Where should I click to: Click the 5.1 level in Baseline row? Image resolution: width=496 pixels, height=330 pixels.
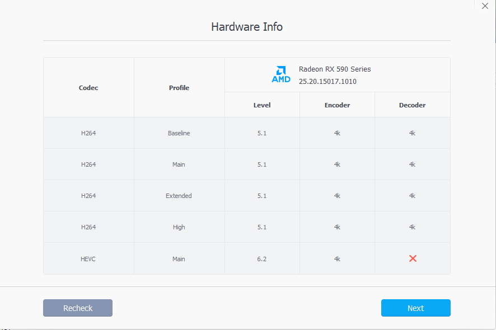[261, 133]
